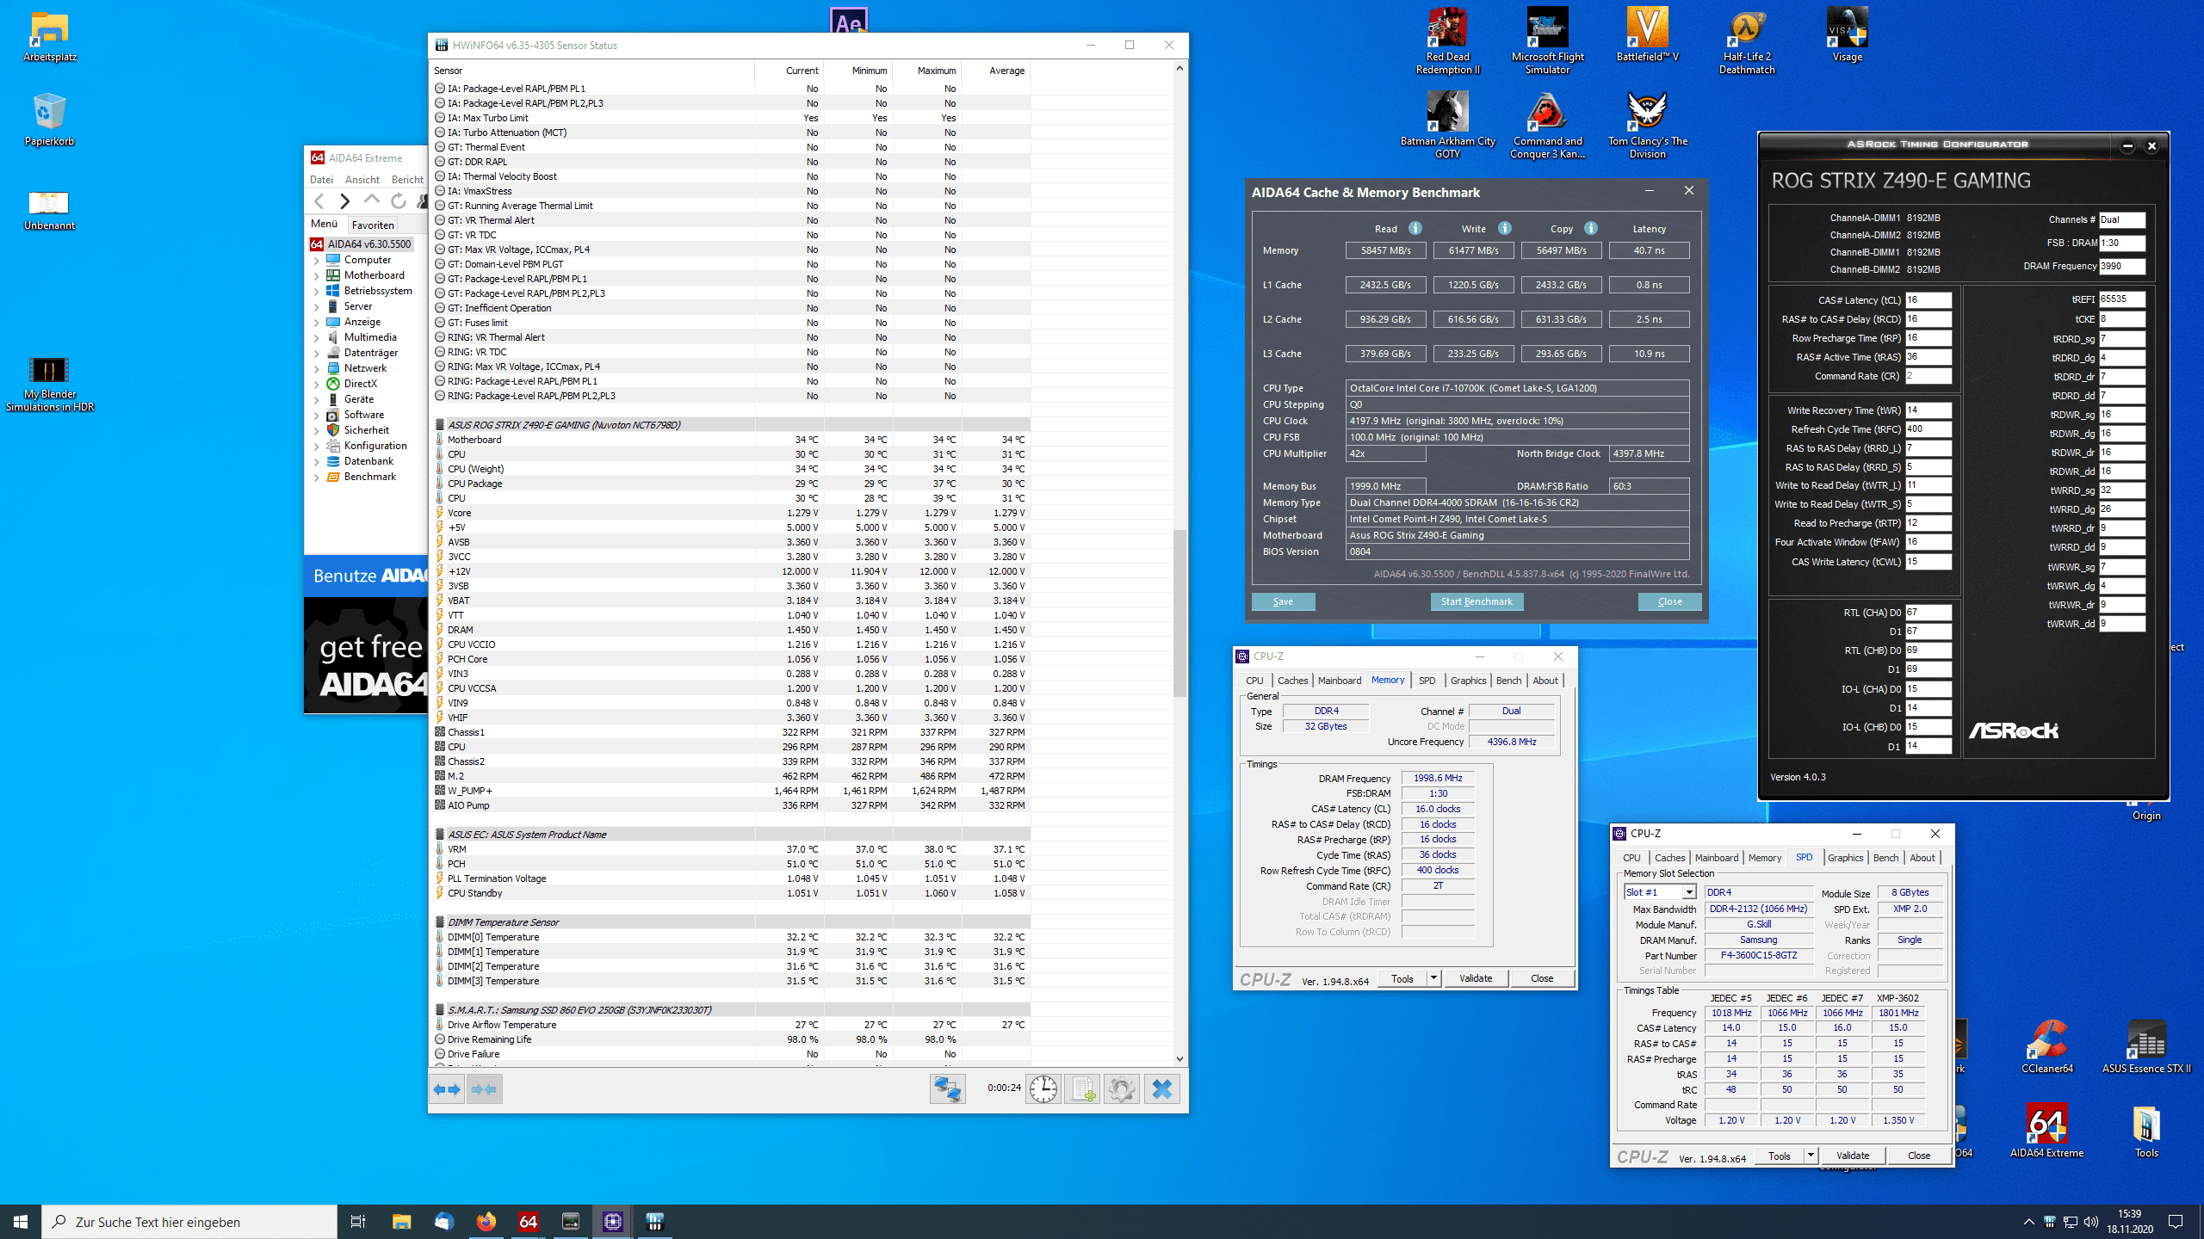Switch to Caches tab in CPU-Z Memory window
Image resolution: width=2204 pixels, height=1239 pixels.
coord(1292,681)
